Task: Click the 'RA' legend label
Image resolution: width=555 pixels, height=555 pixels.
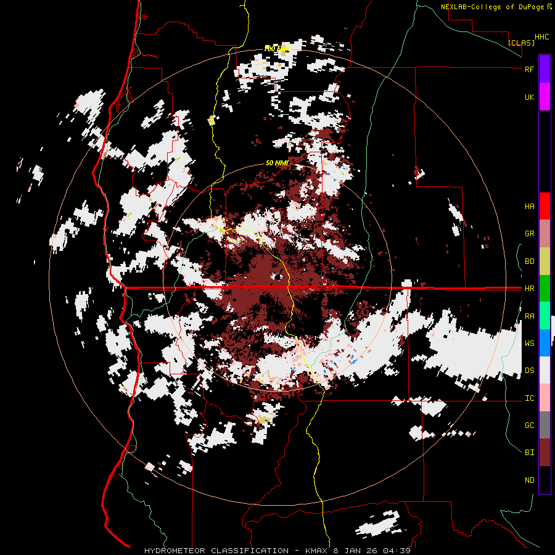Action: (x=529, y=316)
